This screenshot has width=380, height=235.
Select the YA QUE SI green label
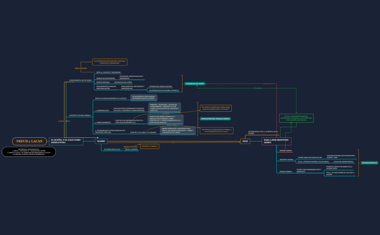pyautogui.click(x=258, y=88)
